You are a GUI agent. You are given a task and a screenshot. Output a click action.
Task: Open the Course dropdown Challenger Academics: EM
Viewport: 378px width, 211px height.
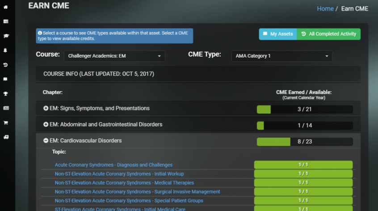pos(114,56)
